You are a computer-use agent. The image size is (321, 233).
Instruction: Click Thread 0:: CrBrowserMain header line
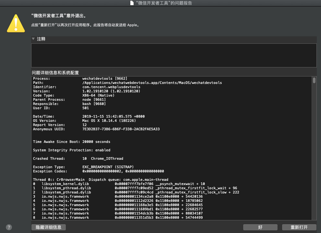click(101, 180)
